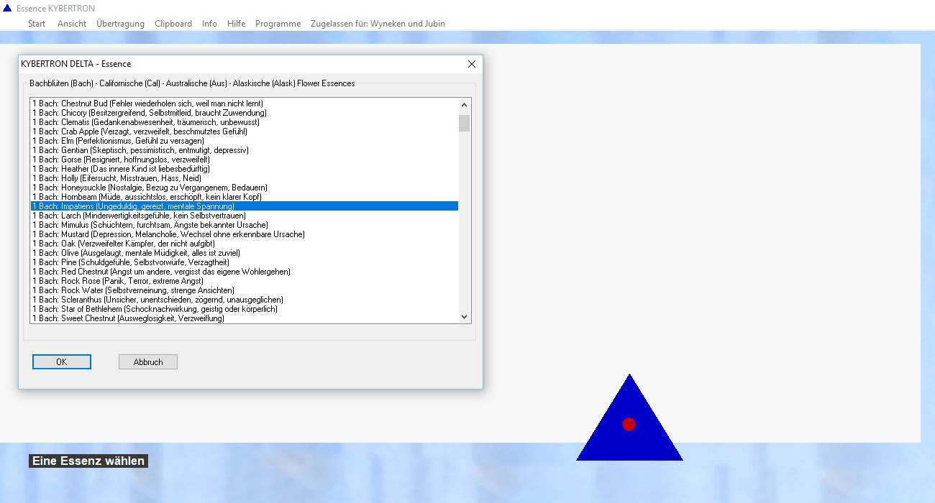Screen dimensions: 935x503
Task: Pick the Bach: Olive essence entry
Action: (x=136, y=253)
